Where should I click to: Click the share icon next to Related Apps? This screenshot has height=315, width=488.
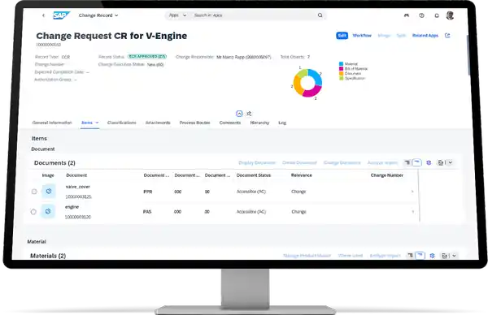coord(447,36)
